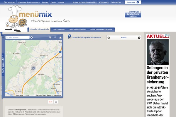Click the Hetzerath label on the map
This screenshot has width=176, height=117.
[44, 55]
